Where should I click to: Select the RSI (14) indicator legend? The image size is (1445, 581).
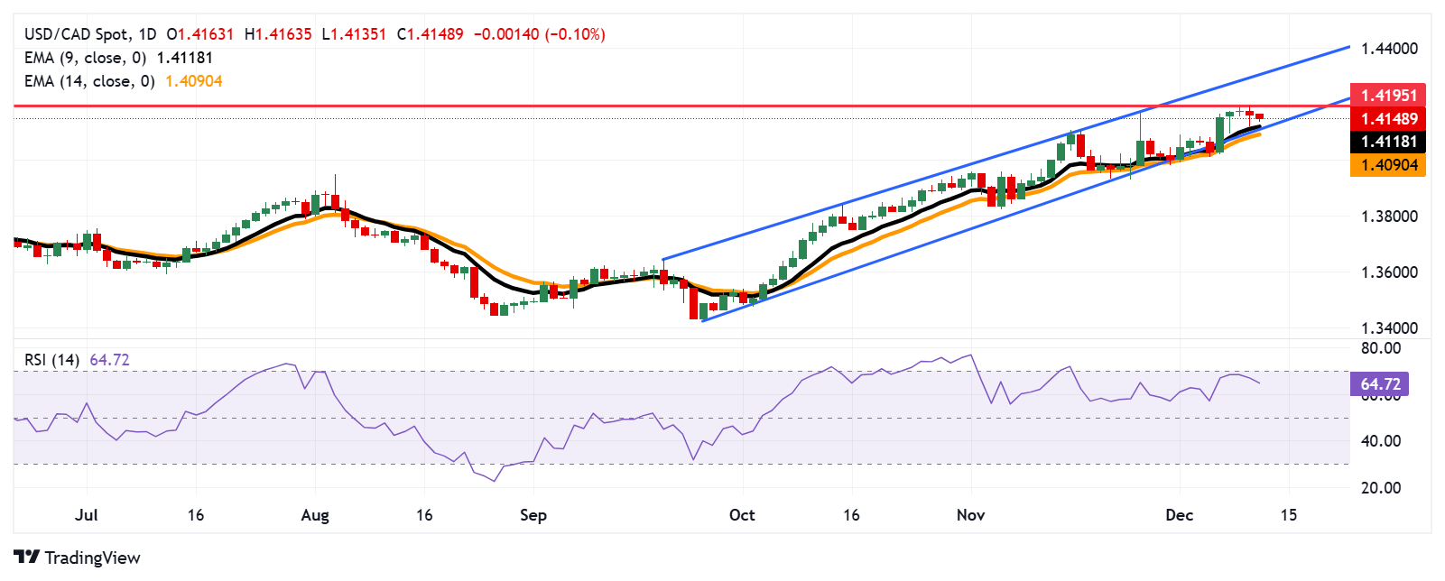point(51,360)
